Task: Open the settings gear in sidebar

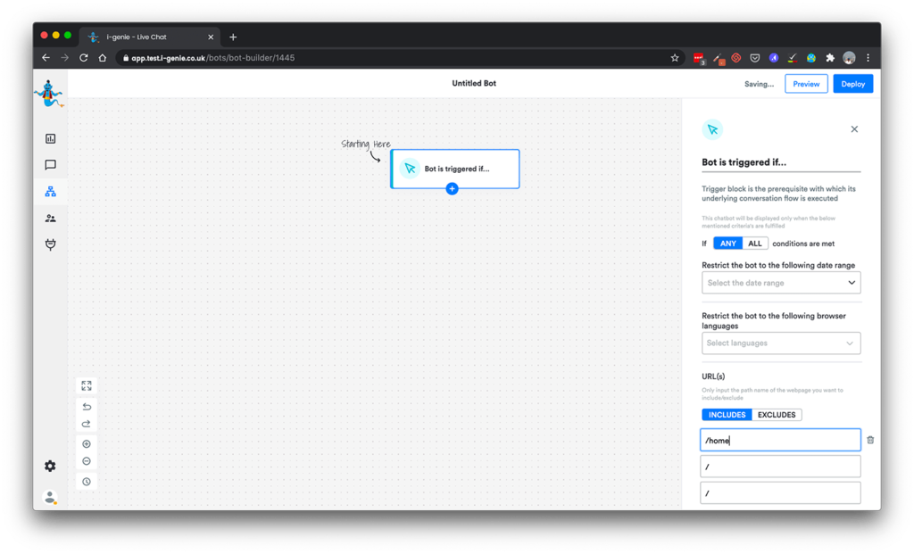Action: point(50,466)
